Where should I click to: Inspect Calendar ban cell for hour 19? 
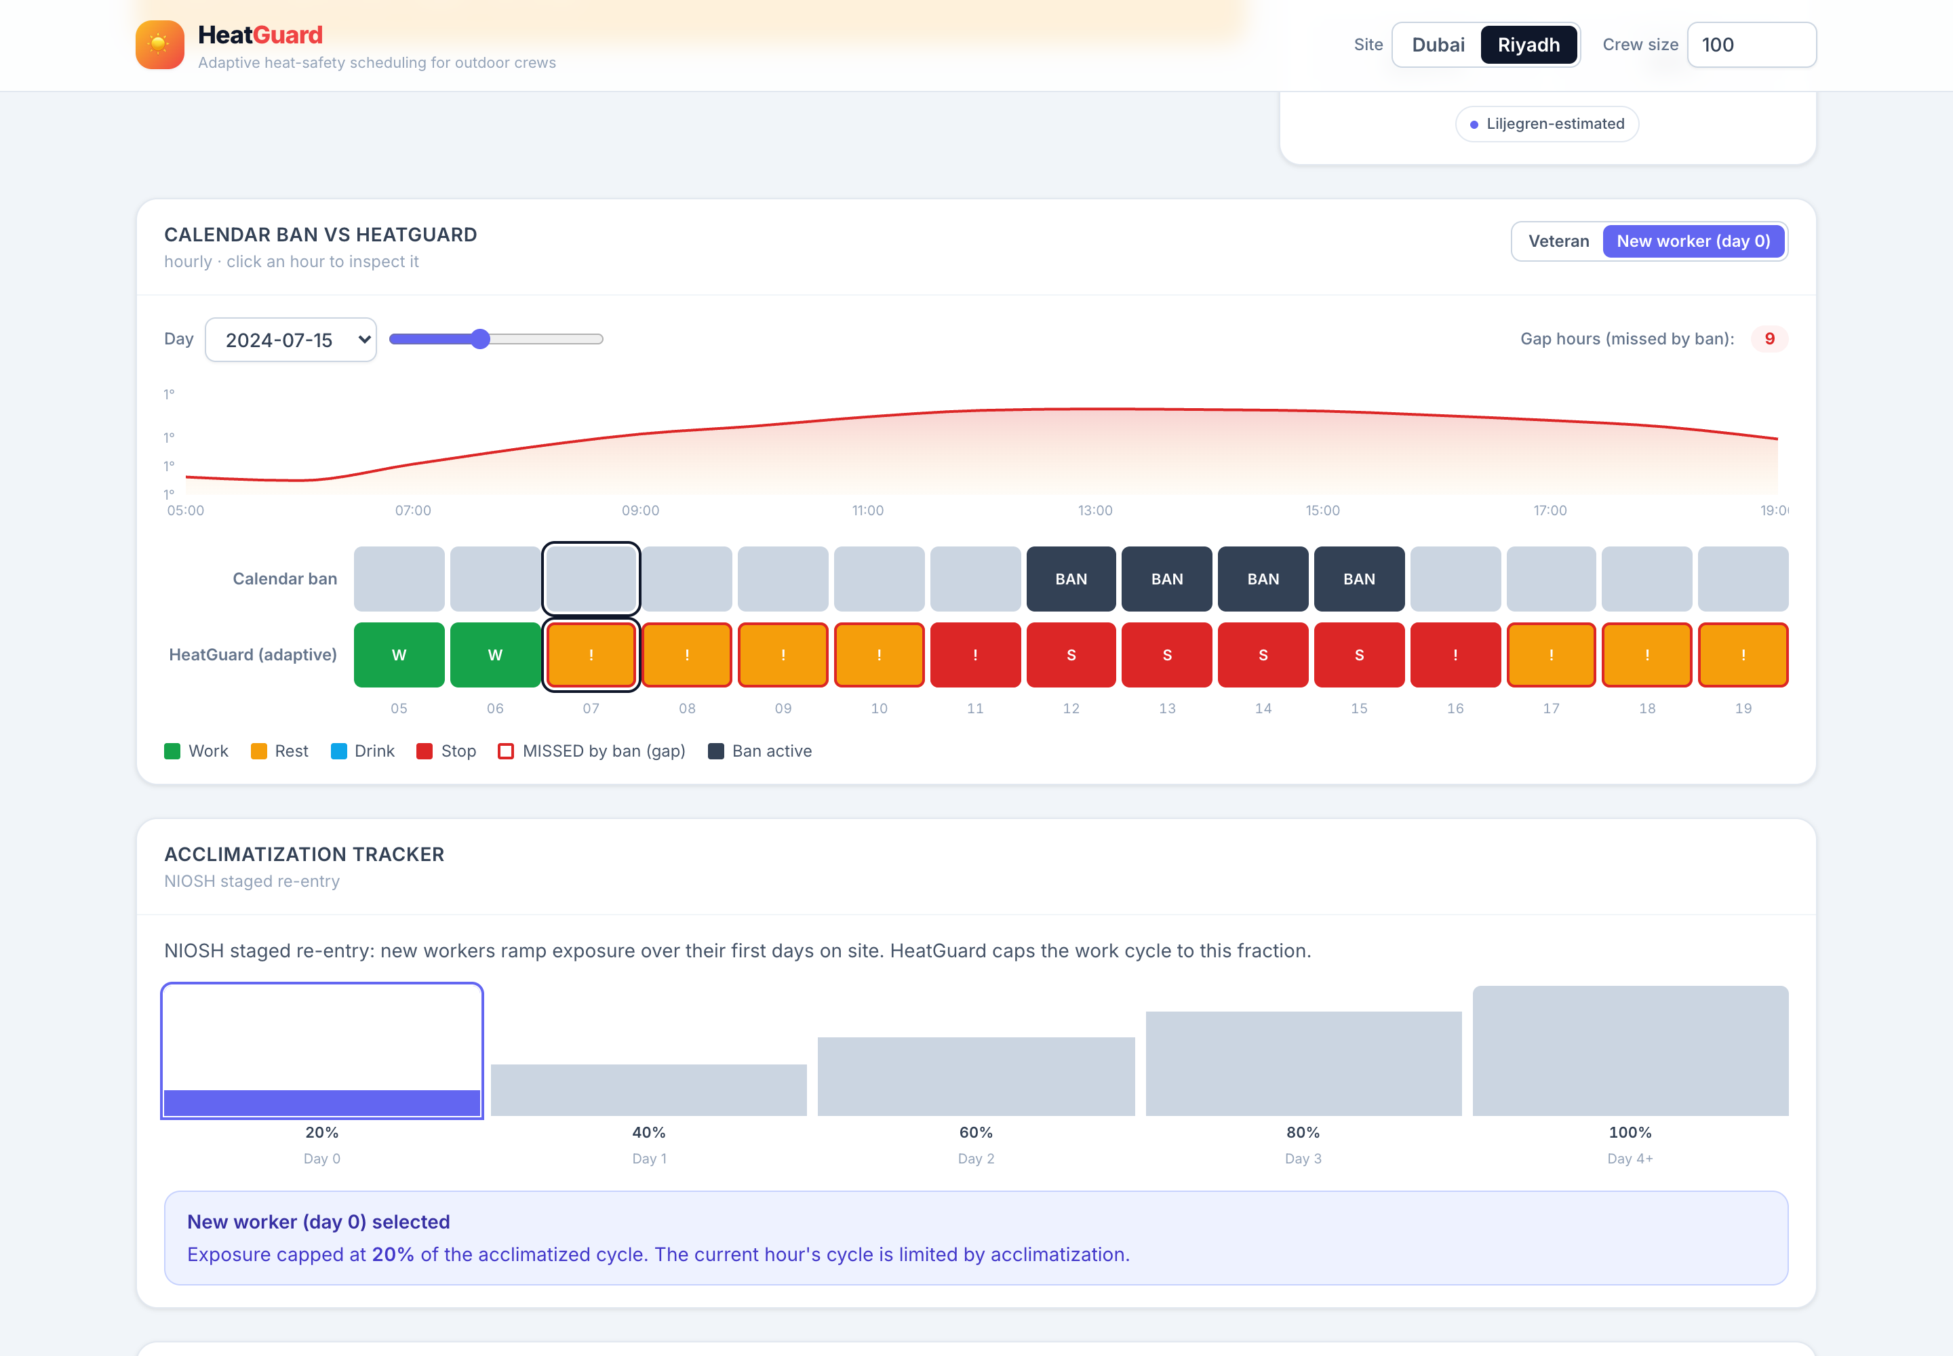point(1743,578)
